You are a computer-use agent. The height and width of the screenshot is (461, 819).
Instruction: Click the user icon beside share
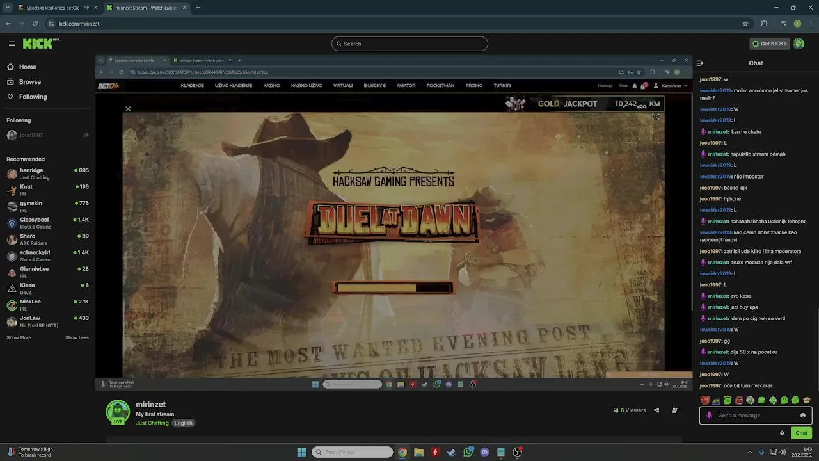674,410
